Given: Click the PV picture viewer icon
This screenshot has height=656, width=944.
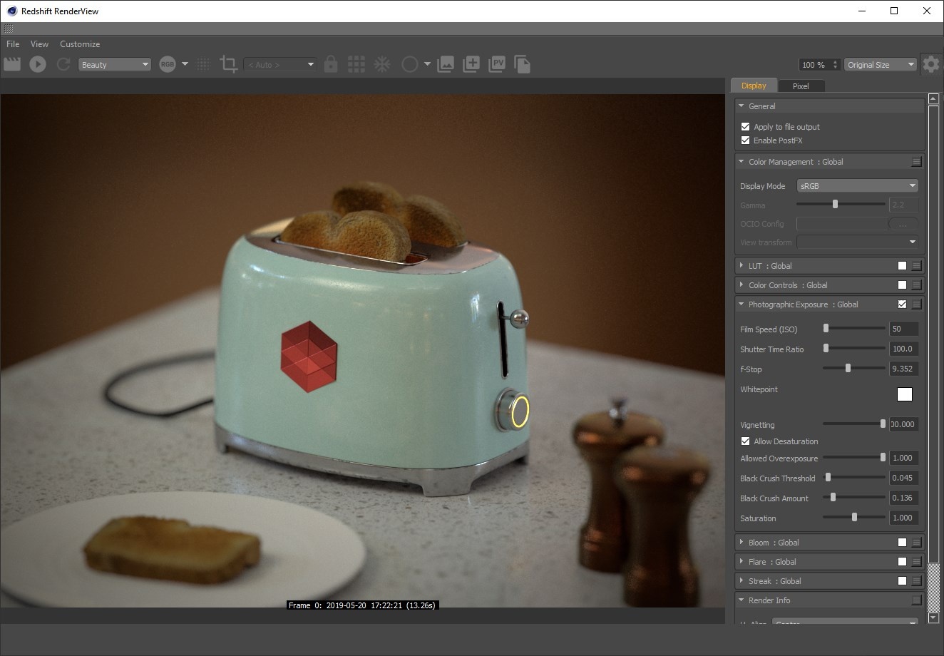Looking at the screenshot, I should click(x=497, y=64).
